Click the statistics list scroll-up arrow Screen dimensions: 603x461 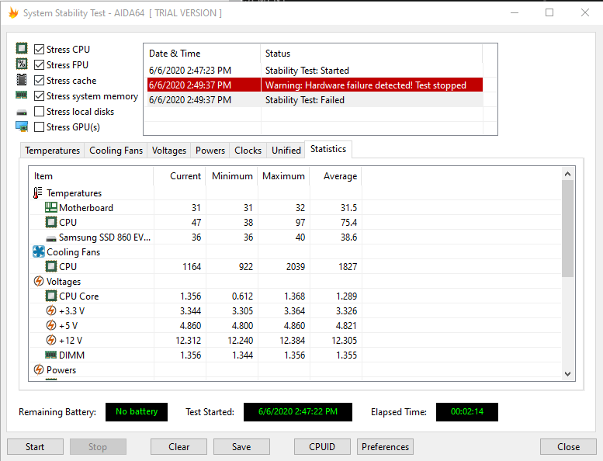coord(567,174)
